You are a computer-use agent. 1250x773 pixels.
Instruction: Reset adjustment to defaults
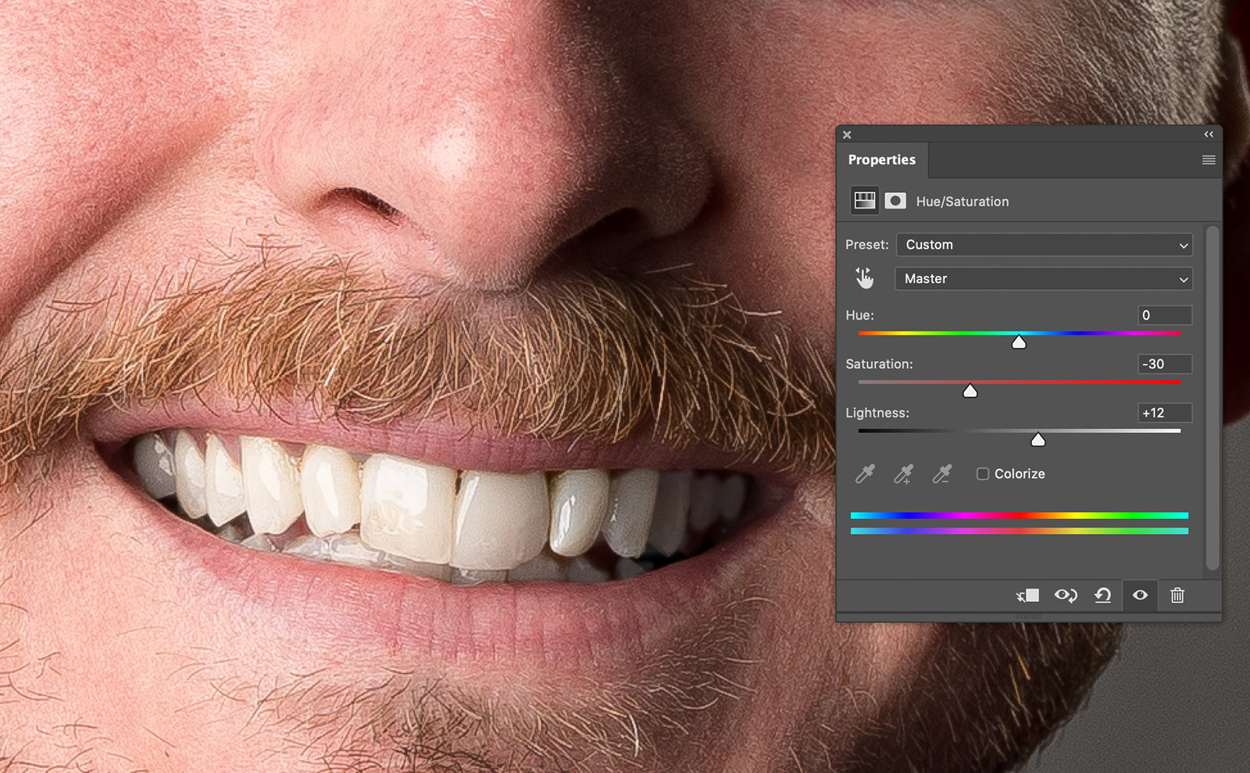tap(1102, 596)
